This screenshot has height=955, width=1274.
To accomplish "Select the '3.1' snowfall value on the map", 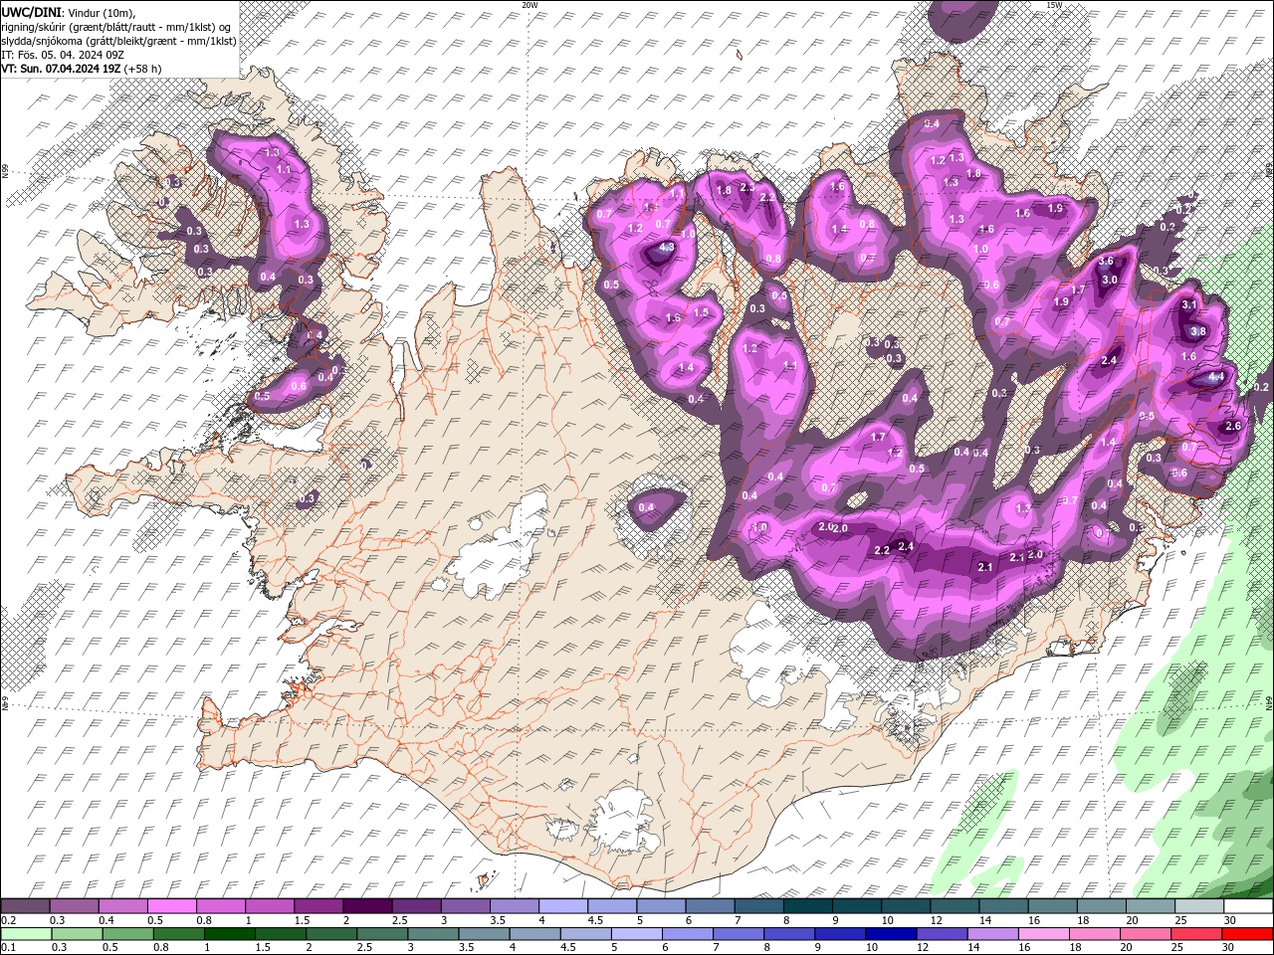I will [x=1189, y=305].
